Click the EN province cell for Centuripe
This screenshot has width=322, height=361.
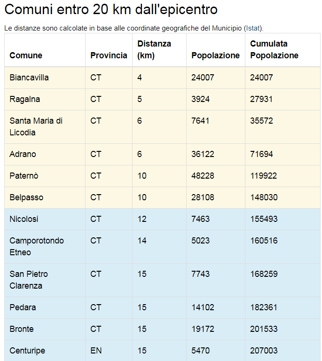pos(96,351)
